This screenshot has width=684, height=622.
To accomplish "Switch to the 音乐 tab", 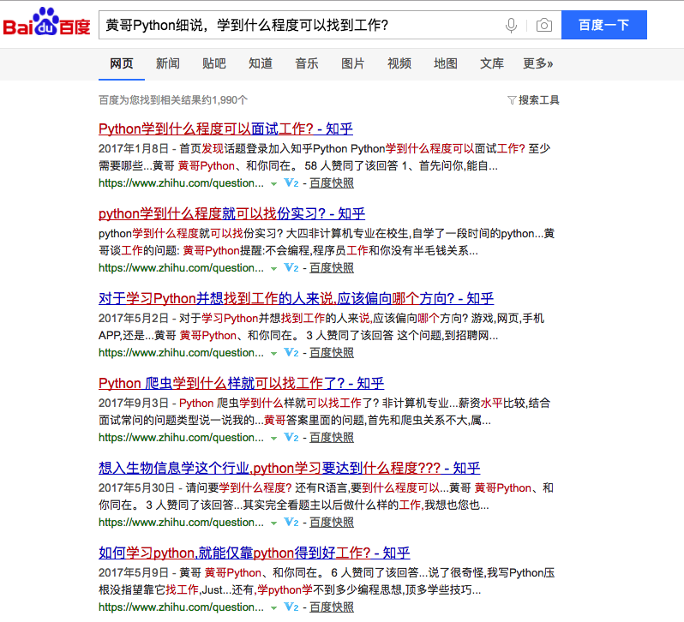I will [x=307, y=63].
